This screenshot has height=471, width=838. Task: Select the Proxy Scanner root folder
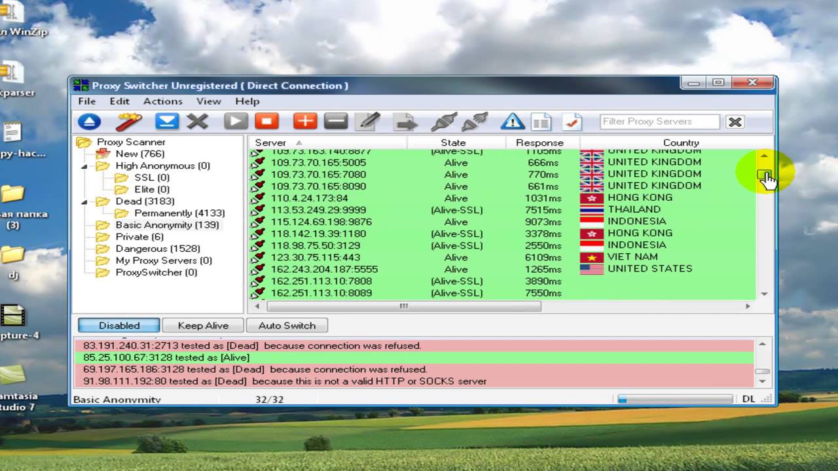tap(131, 142)
